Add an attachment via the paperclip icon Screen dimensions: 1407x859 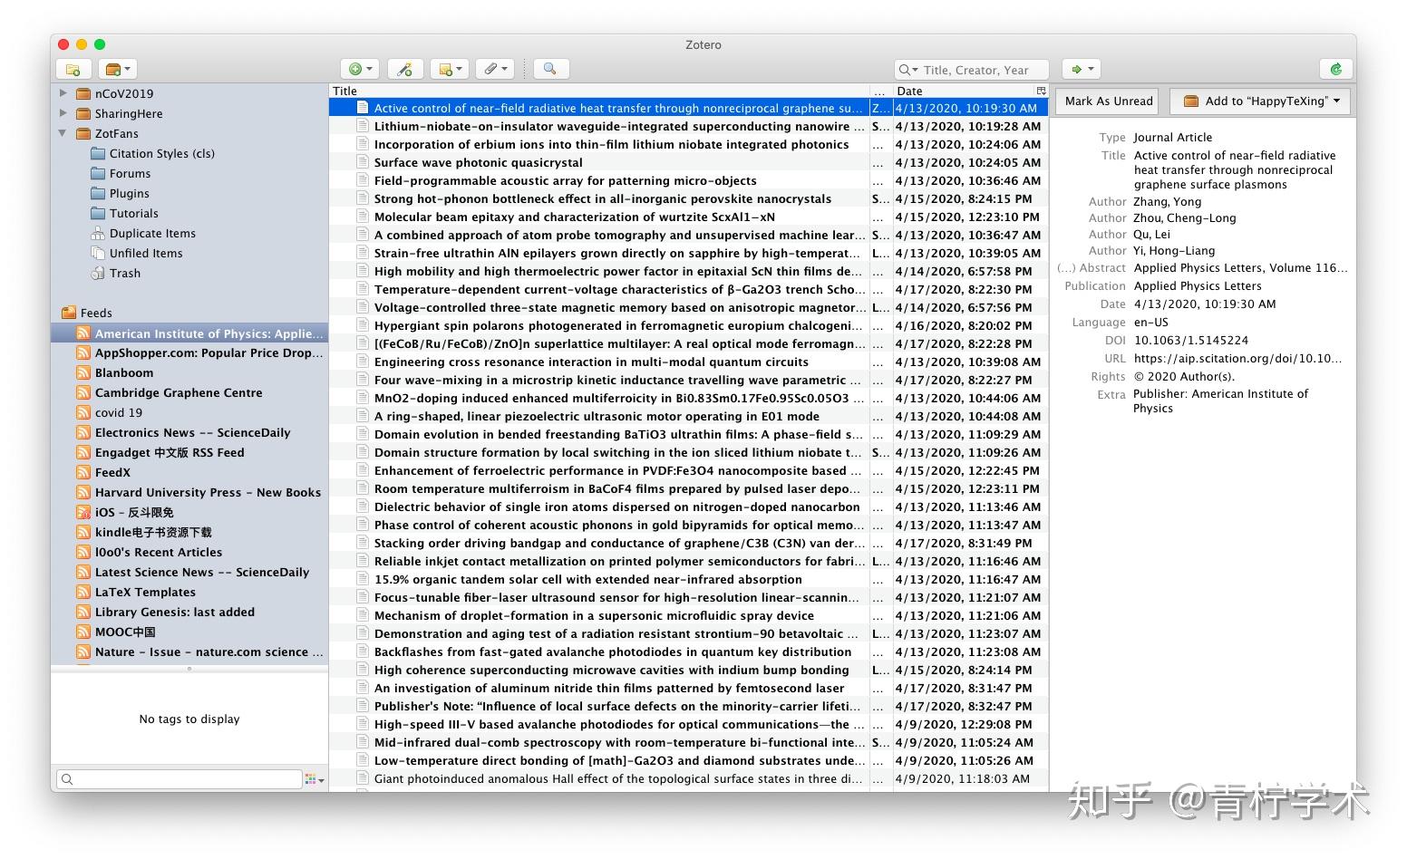tap(490, 68)
